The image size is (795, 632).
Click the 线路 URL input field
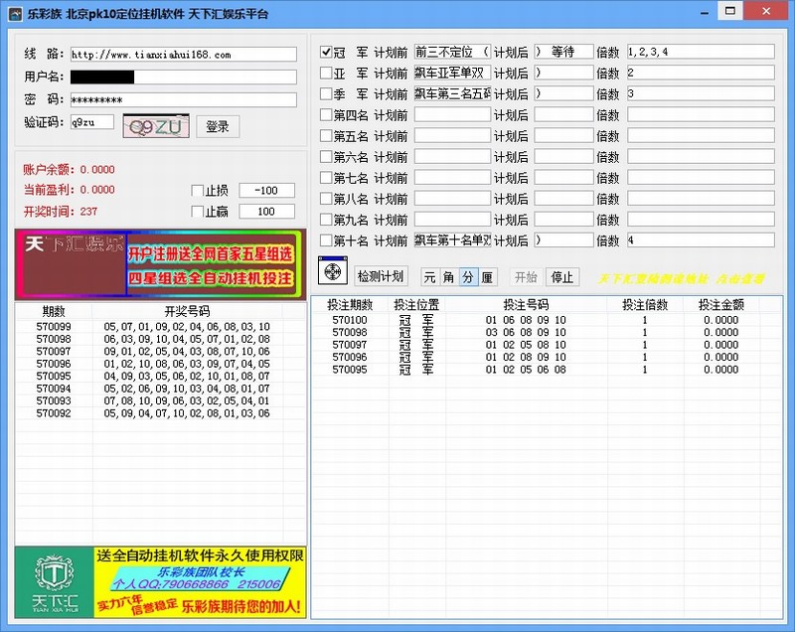(183, 55)
